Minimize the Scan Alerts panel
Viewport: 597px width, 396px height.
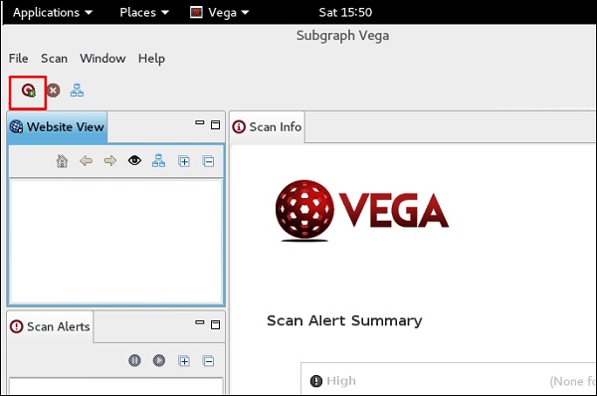(200, 322)
